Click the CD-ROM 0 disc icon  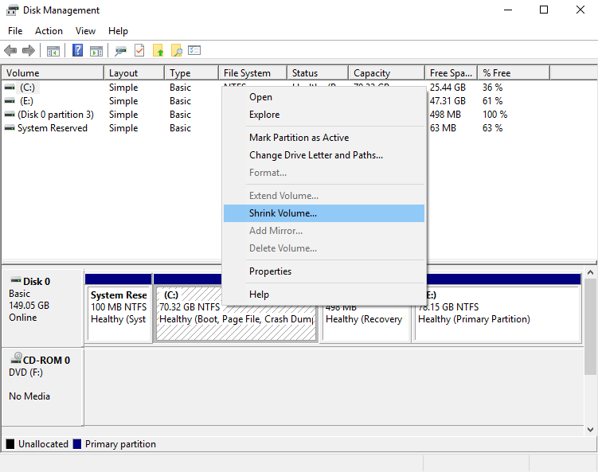pos(17,358)
